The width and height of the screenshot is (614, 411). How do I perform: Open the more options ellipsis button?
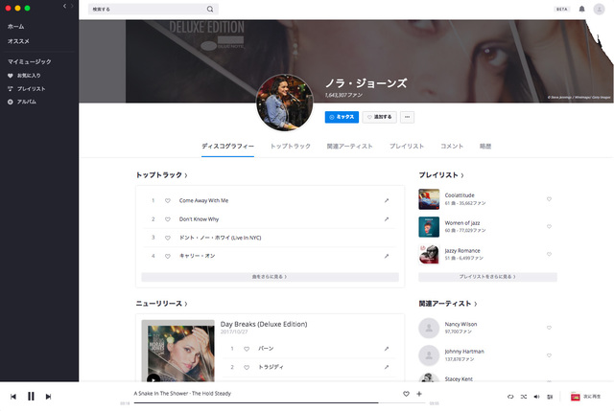tap(407, 117)
